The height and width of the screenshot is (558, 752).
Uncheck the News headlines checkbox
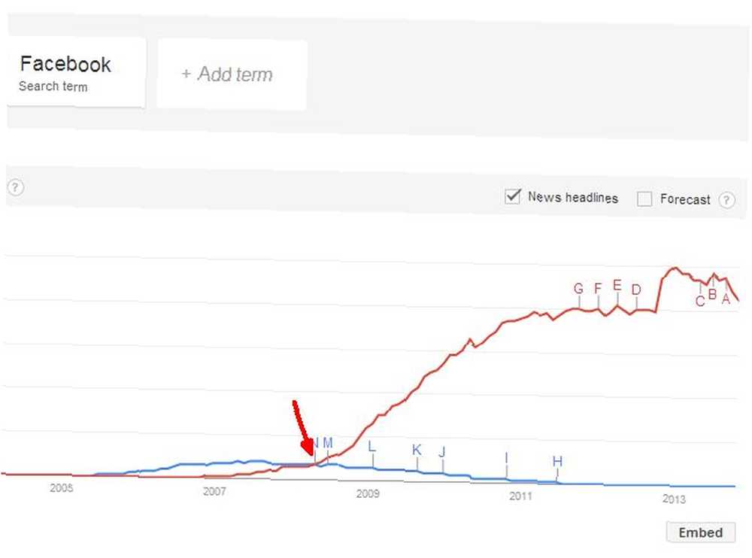[x=513, y=196]
